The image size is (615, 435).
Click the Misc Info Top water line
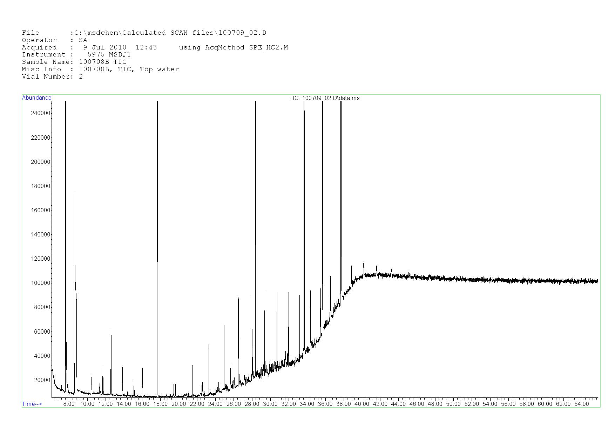coord(100,69)
